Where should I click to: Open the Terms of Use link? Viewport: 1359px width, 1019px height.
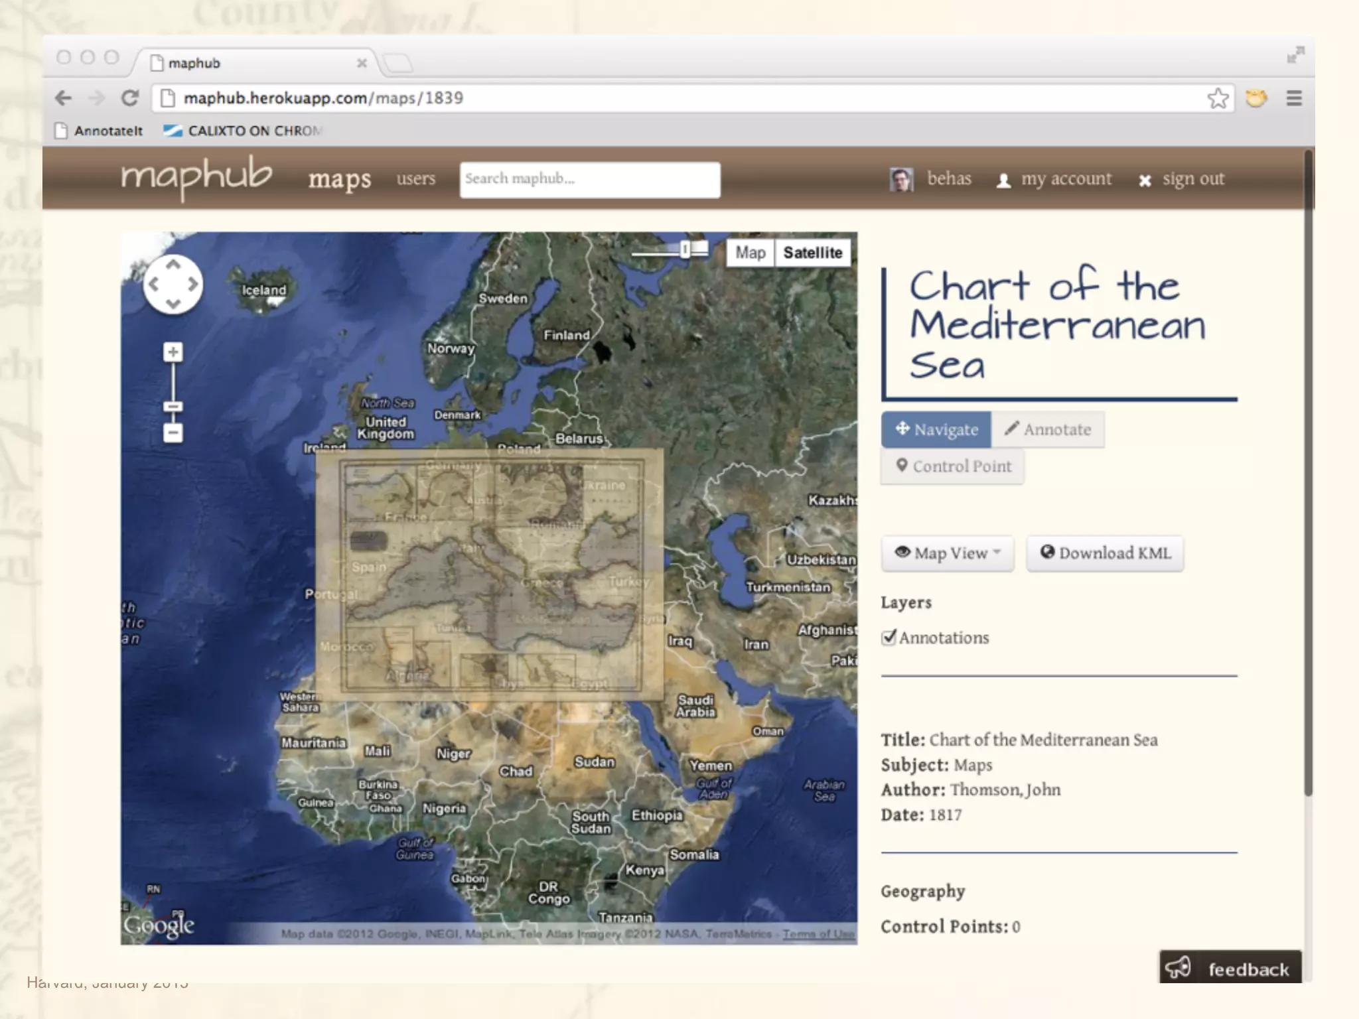[x=819, y=934]
